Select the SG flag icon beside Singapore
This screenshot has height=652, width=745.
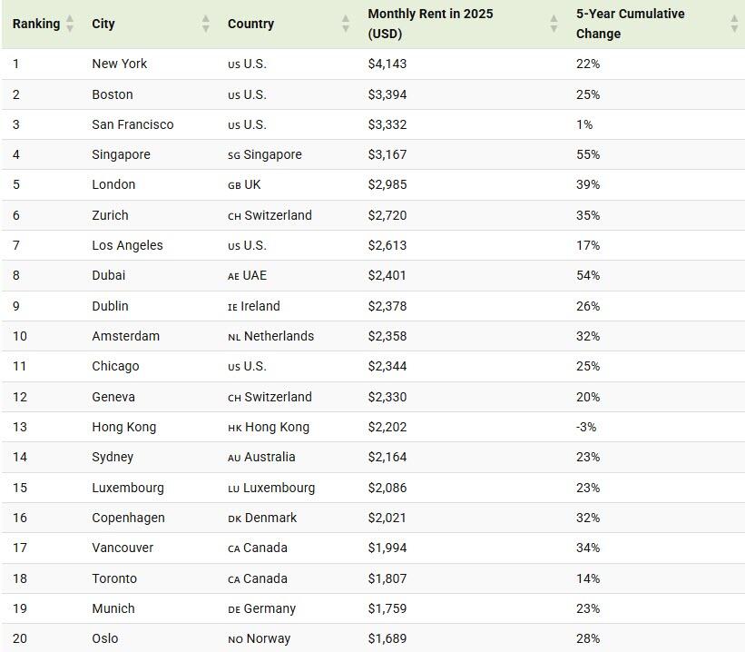coord(236,154)
